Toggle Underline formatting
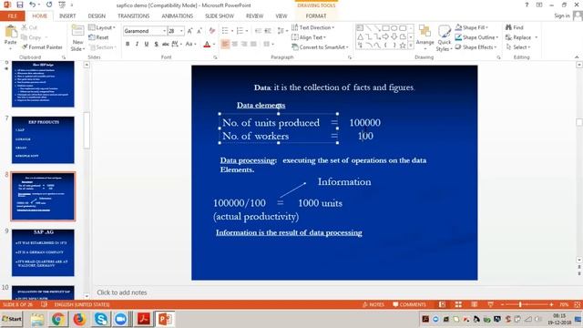Viewport: 583px width, 328px height. pos(147,44)
